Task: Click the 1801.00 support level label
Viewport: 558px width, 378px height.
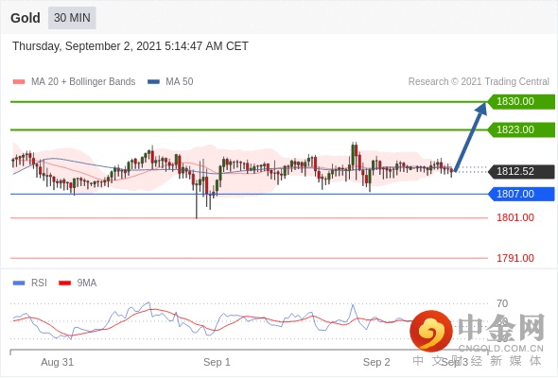Action: pyautogui.click(x=515, y=217)
